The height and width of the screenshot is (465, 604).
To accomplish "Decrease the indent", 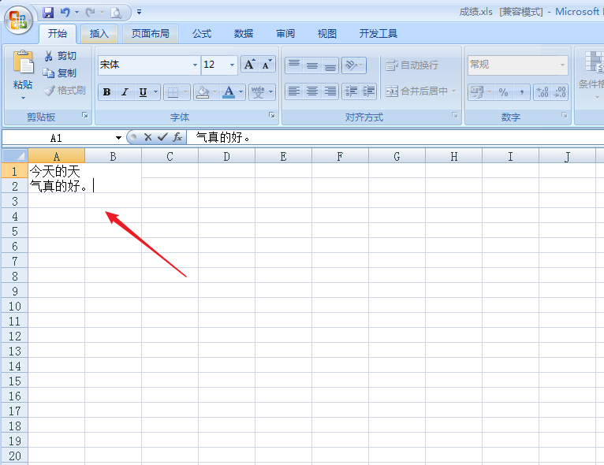I will [351, 91].
